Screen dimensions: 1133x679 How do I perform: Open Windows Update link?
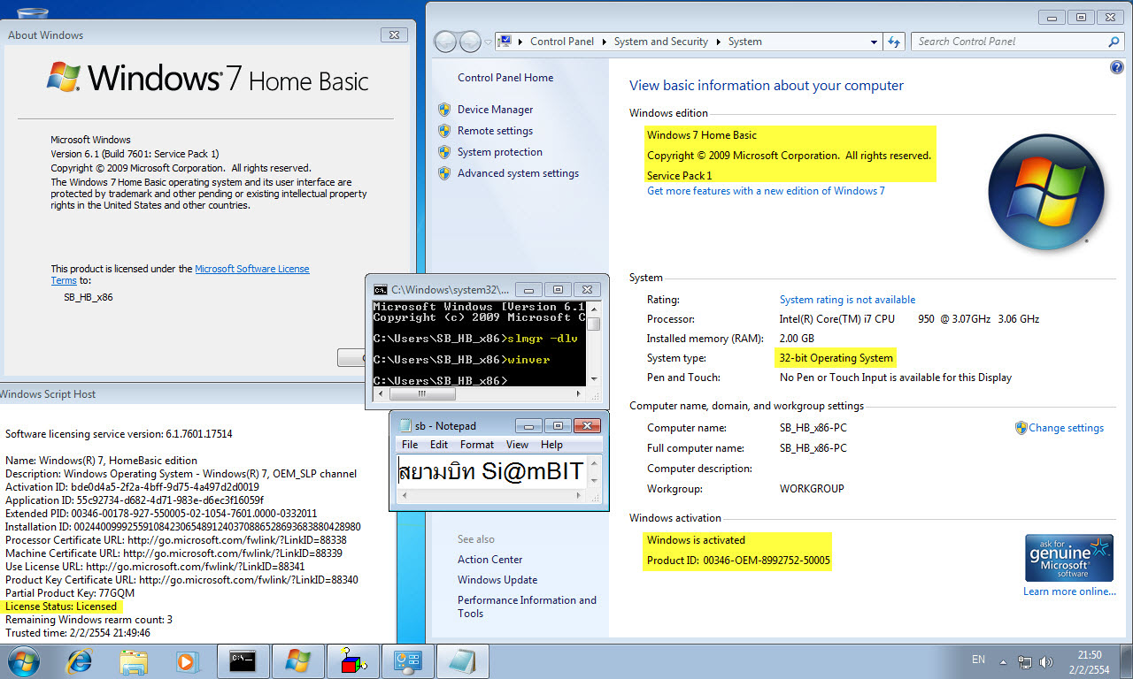coord(497,580)
